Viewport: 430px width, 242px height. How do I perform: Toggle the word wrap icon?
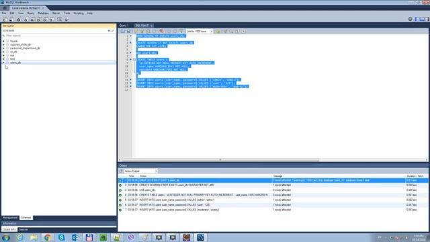pyautogui.click(x=243, y=32)
